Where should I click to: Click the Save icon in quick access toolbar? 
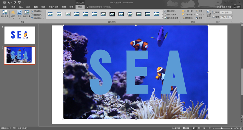5,2
